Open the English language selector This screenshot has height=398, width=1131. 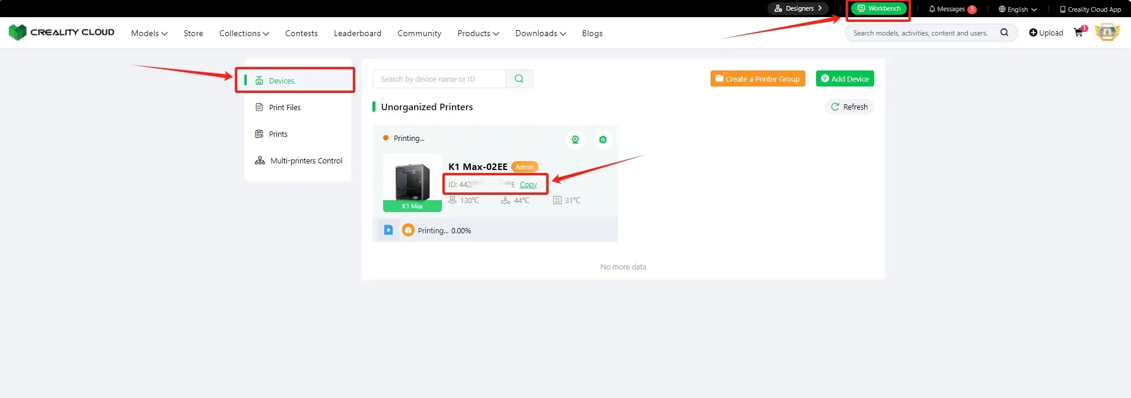(x=1017, y=9)
